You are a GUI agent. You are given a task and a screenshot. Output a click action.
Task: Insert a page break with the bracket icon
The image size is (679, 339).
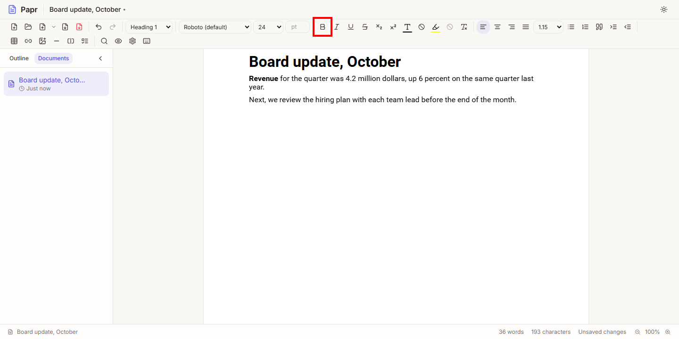click(71, 41)
